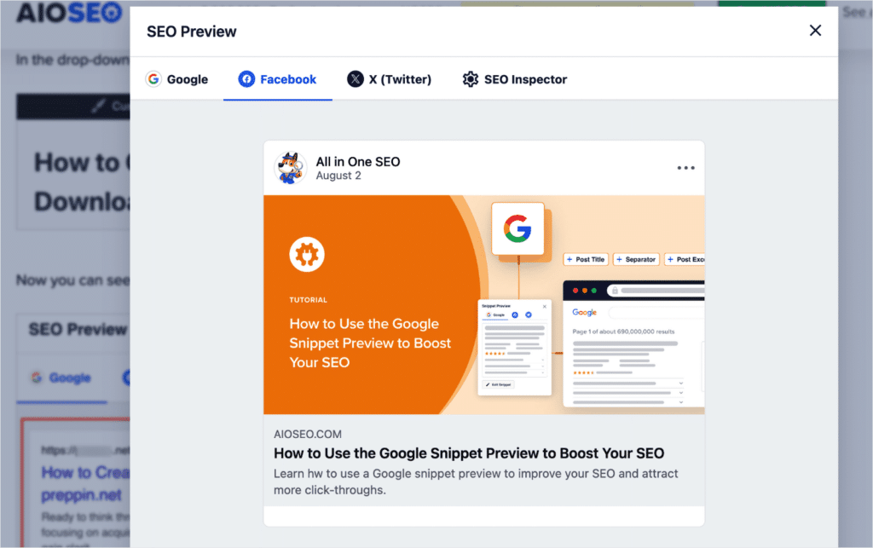The height and width of the screenshot is (548, 873).
Task: Click the SEO Preview modal heading
Action: [192, 32]
